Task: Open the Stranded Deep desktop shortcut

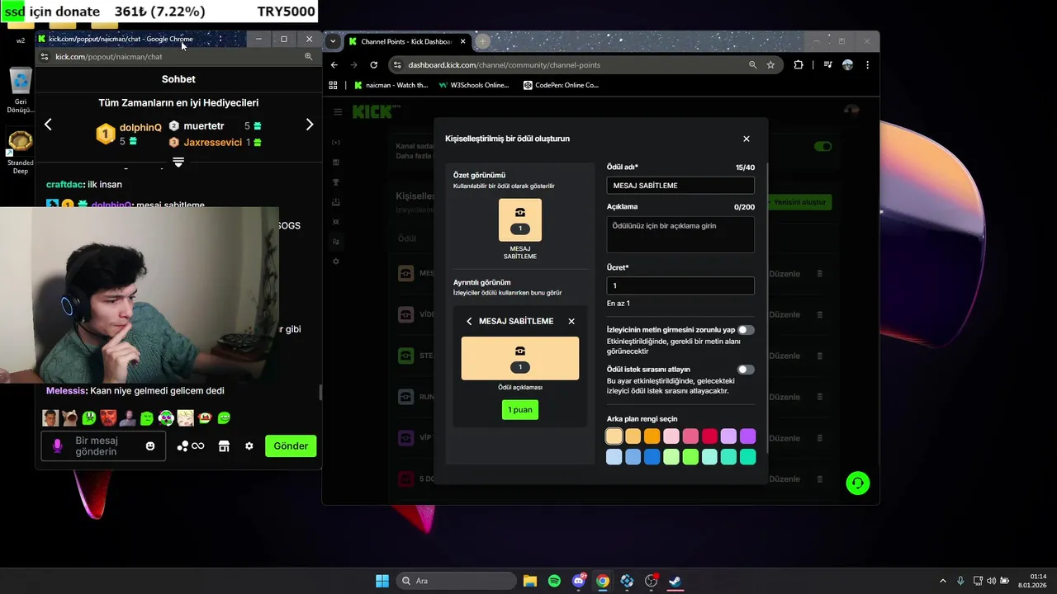Action: click(21, 152)
